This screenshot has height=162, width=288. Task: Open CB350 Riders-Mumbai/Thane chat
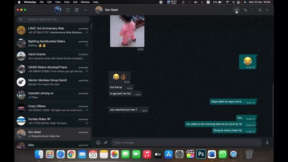(53, 69)
